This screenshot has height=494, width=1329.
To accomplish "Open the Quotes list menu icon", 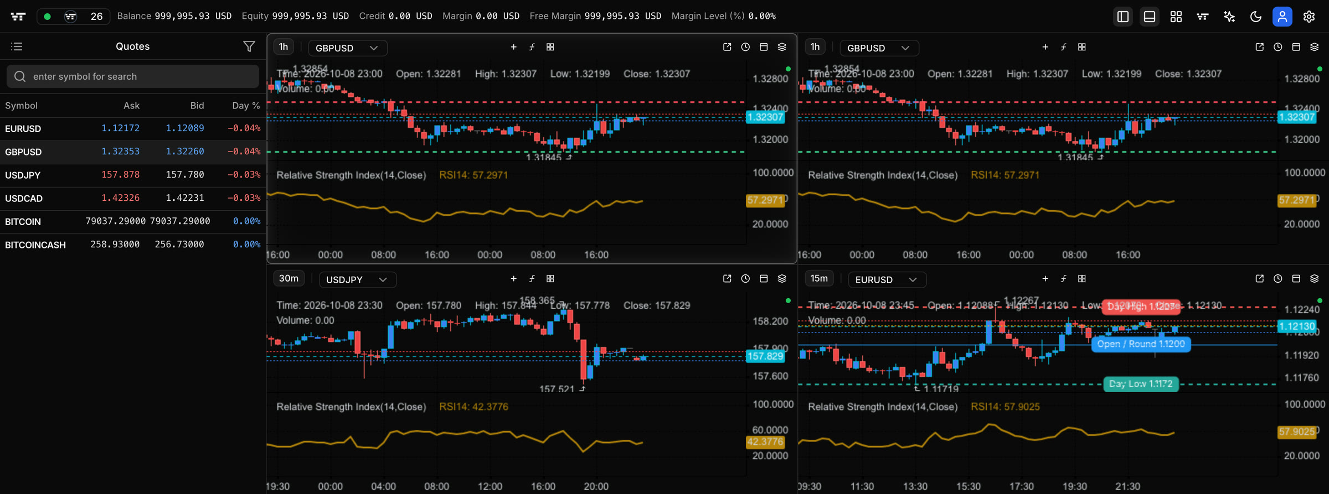I will (17, 46).
